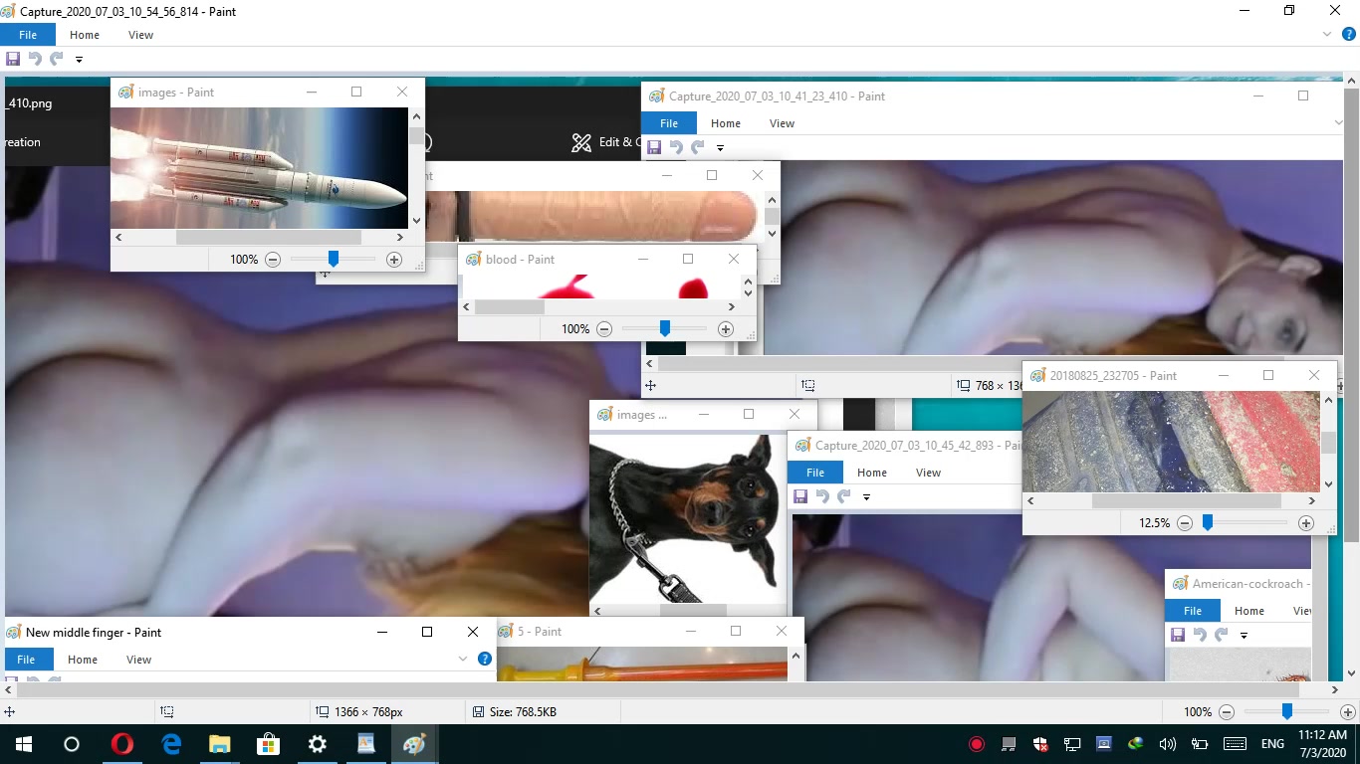
Task: Open File Explorer from the taskbar
Action: point(219,744)
